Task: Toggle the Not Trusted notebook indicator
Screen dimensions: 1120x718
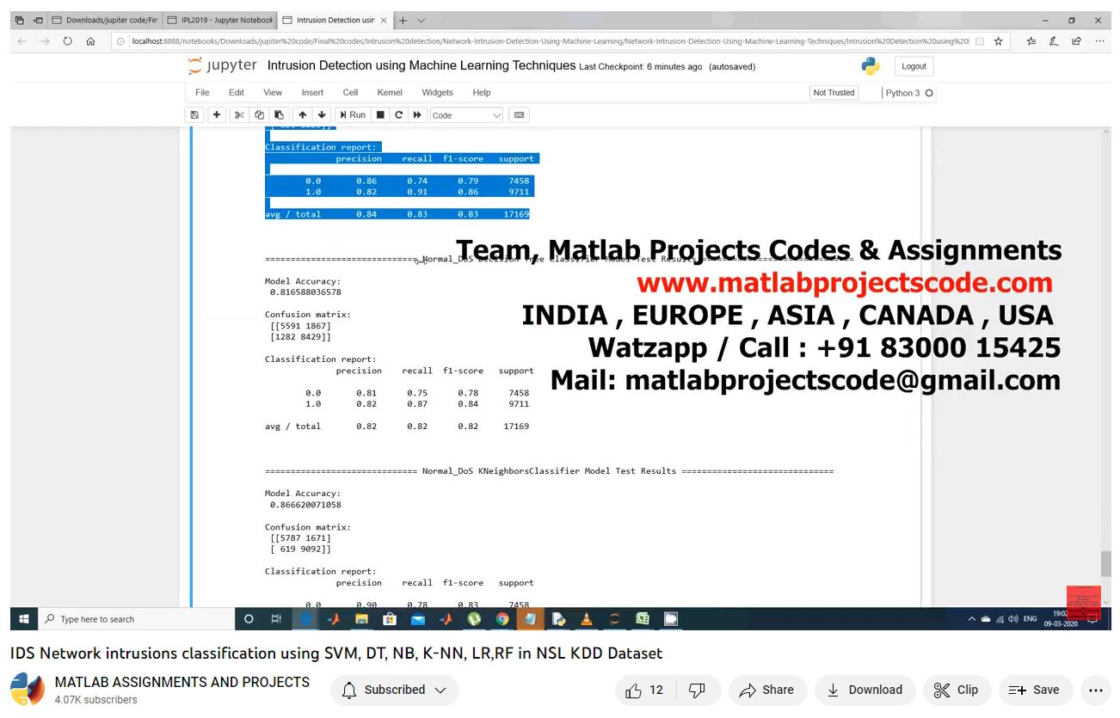Action: click(834, 93)
